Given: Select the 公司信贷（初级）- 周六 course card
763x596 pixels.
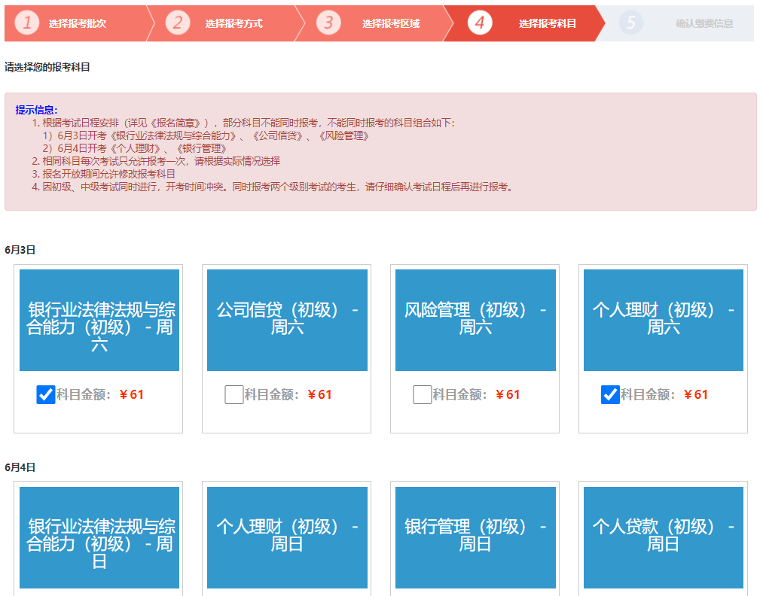Looking at the screenshot, I should [286, 320].
